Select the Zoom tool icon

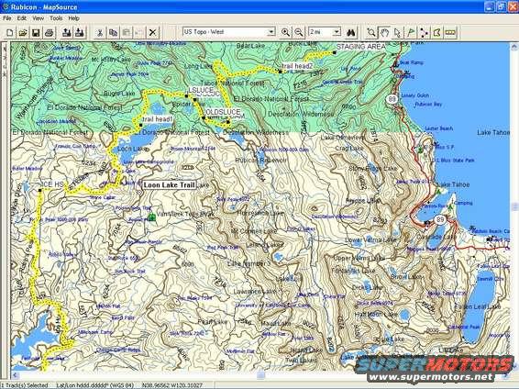tap(371, 32)
